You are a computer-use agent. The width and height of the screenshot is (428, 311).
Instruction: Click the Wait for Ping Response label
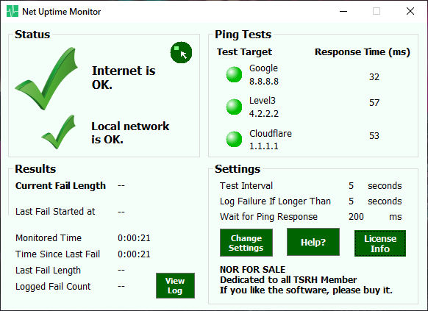coord(268,217)
